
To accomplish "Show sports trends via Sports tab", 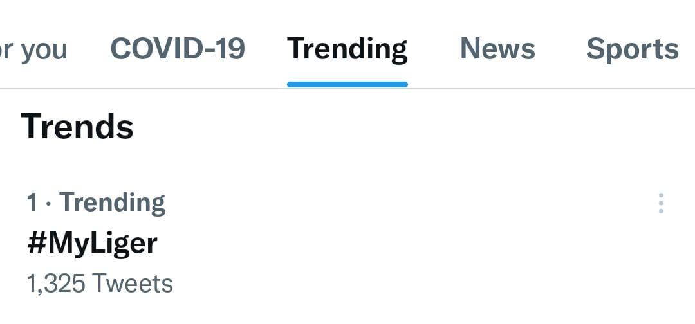I will point(632,50).
